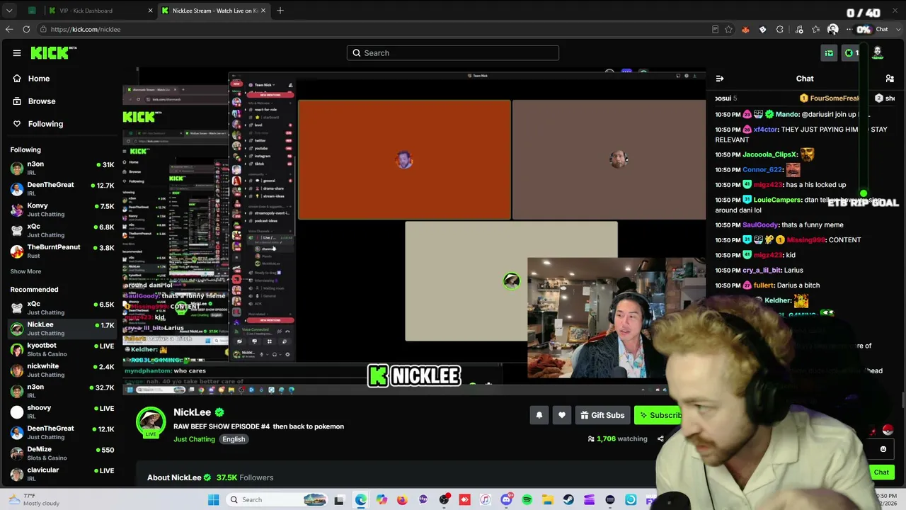Open Steam from the taskbar
The width and height of the screenshot is (906, 510).
click(568, 500)
